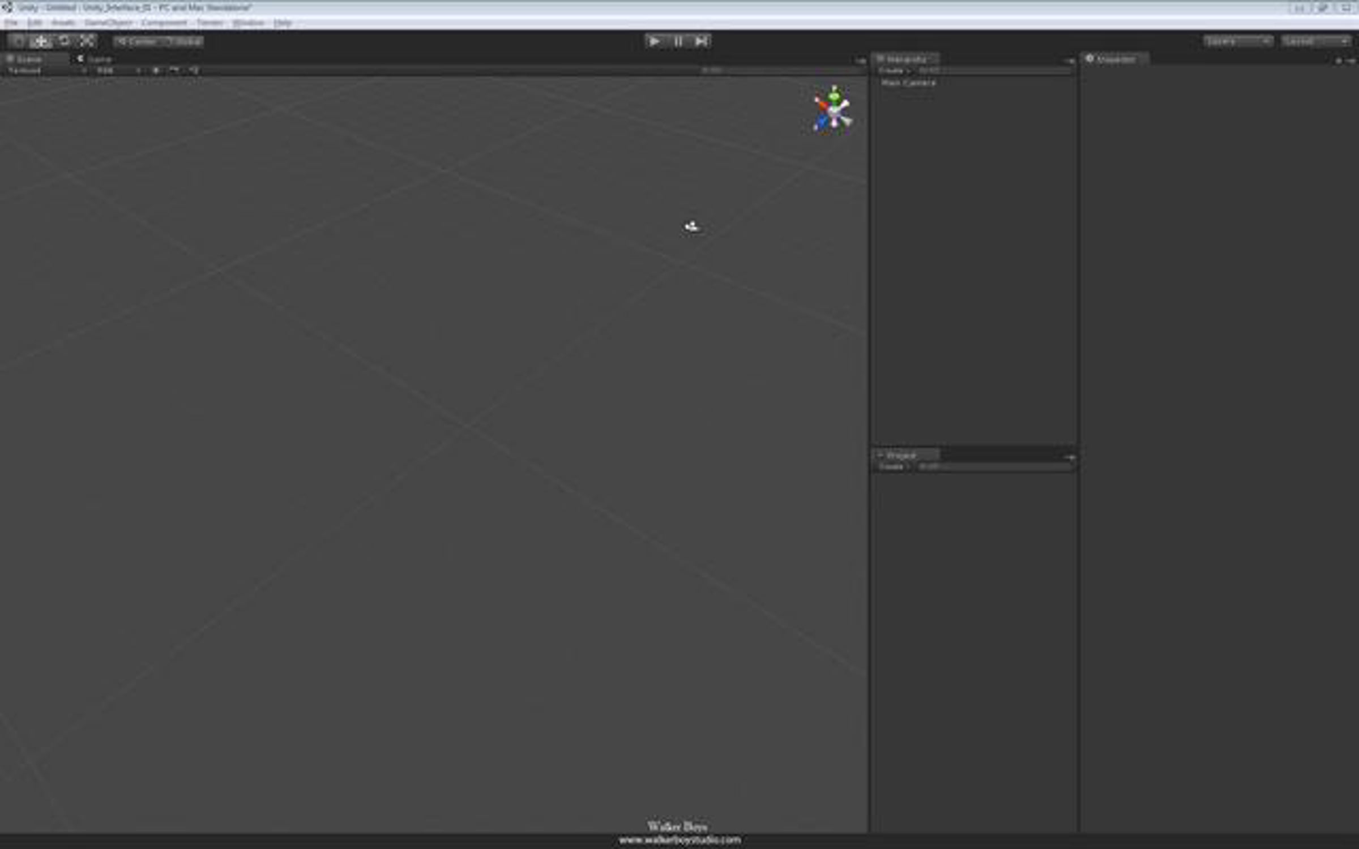Click the Unity logo in title bar
Image resolution: width=1359 pixels, height=849 pixels.
point(7,7)
